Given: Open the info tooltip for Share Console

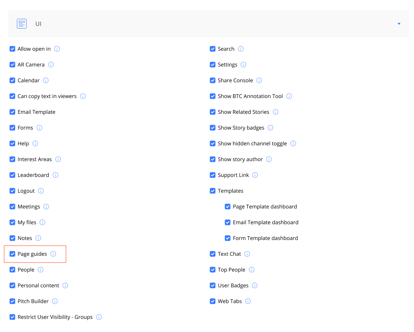Looking at the screenshot, I should pyautogui.click(x=259, y=80).
